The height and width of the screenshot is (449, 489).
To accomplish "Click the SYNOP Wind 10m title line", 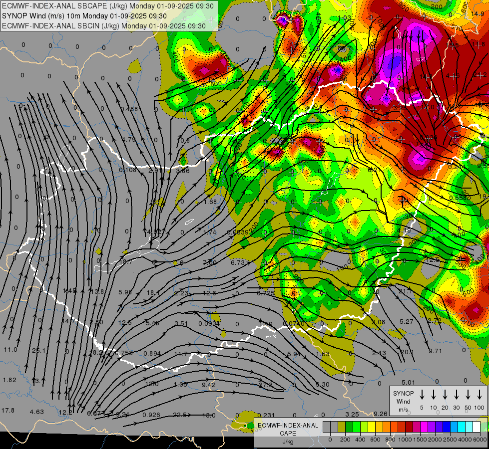I will (x=84, y=16).
